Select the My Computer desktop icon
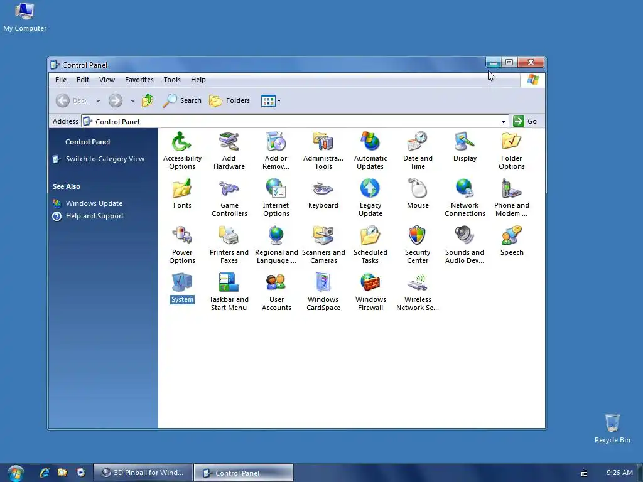This screenshot has width=643, height=482. (x=24, y=17)
